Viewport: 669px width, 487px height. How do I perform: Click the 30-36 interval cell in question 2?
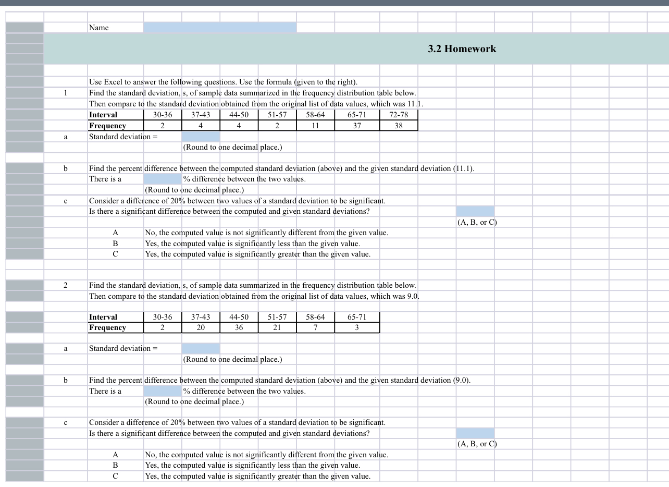(x=162, y=317)
